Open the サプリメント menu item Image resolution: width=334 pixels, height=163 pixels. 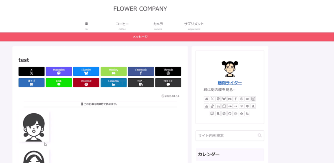(194, 26)
